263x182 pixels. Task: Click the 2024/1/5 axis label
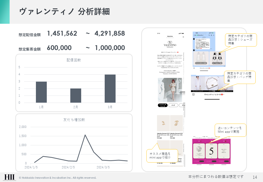[31, 167]
